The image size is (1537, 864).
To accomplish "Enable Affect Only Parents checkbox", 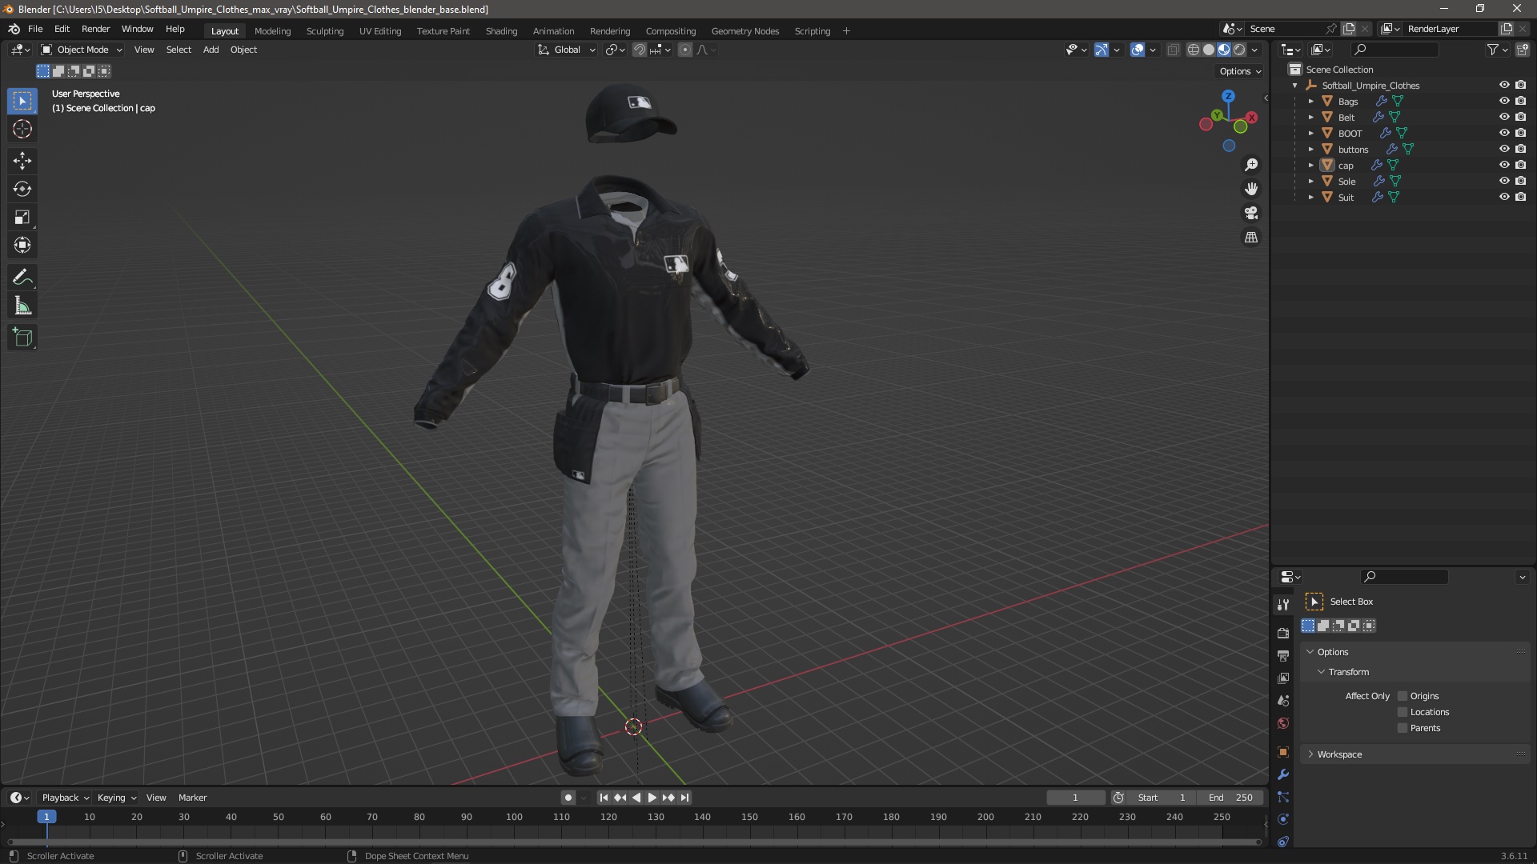I will tap(1403, 728).
